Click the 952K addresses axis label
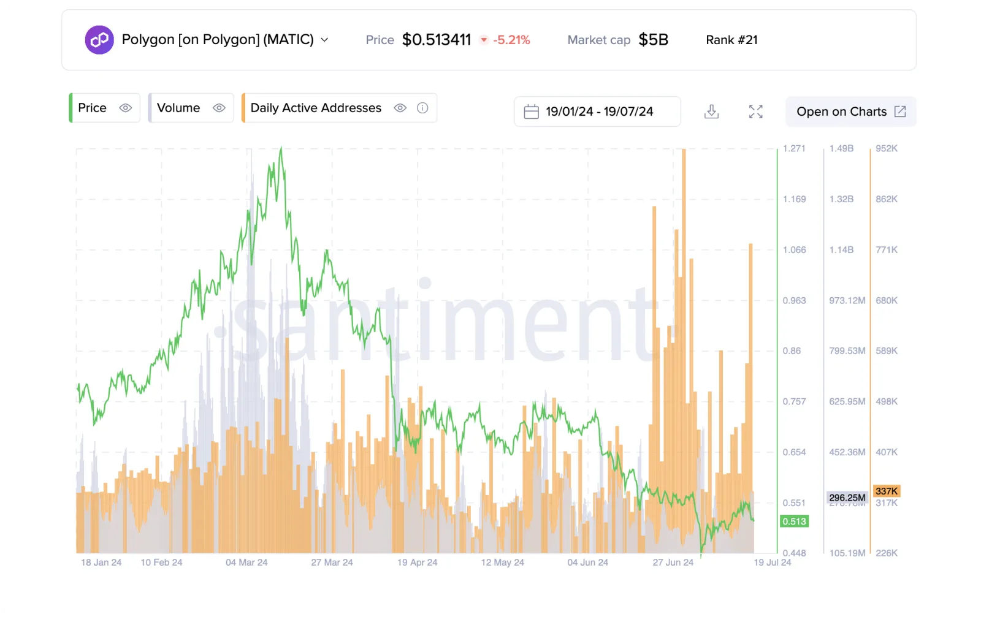This screenshot has width=981, height=625. pos(887,148)
